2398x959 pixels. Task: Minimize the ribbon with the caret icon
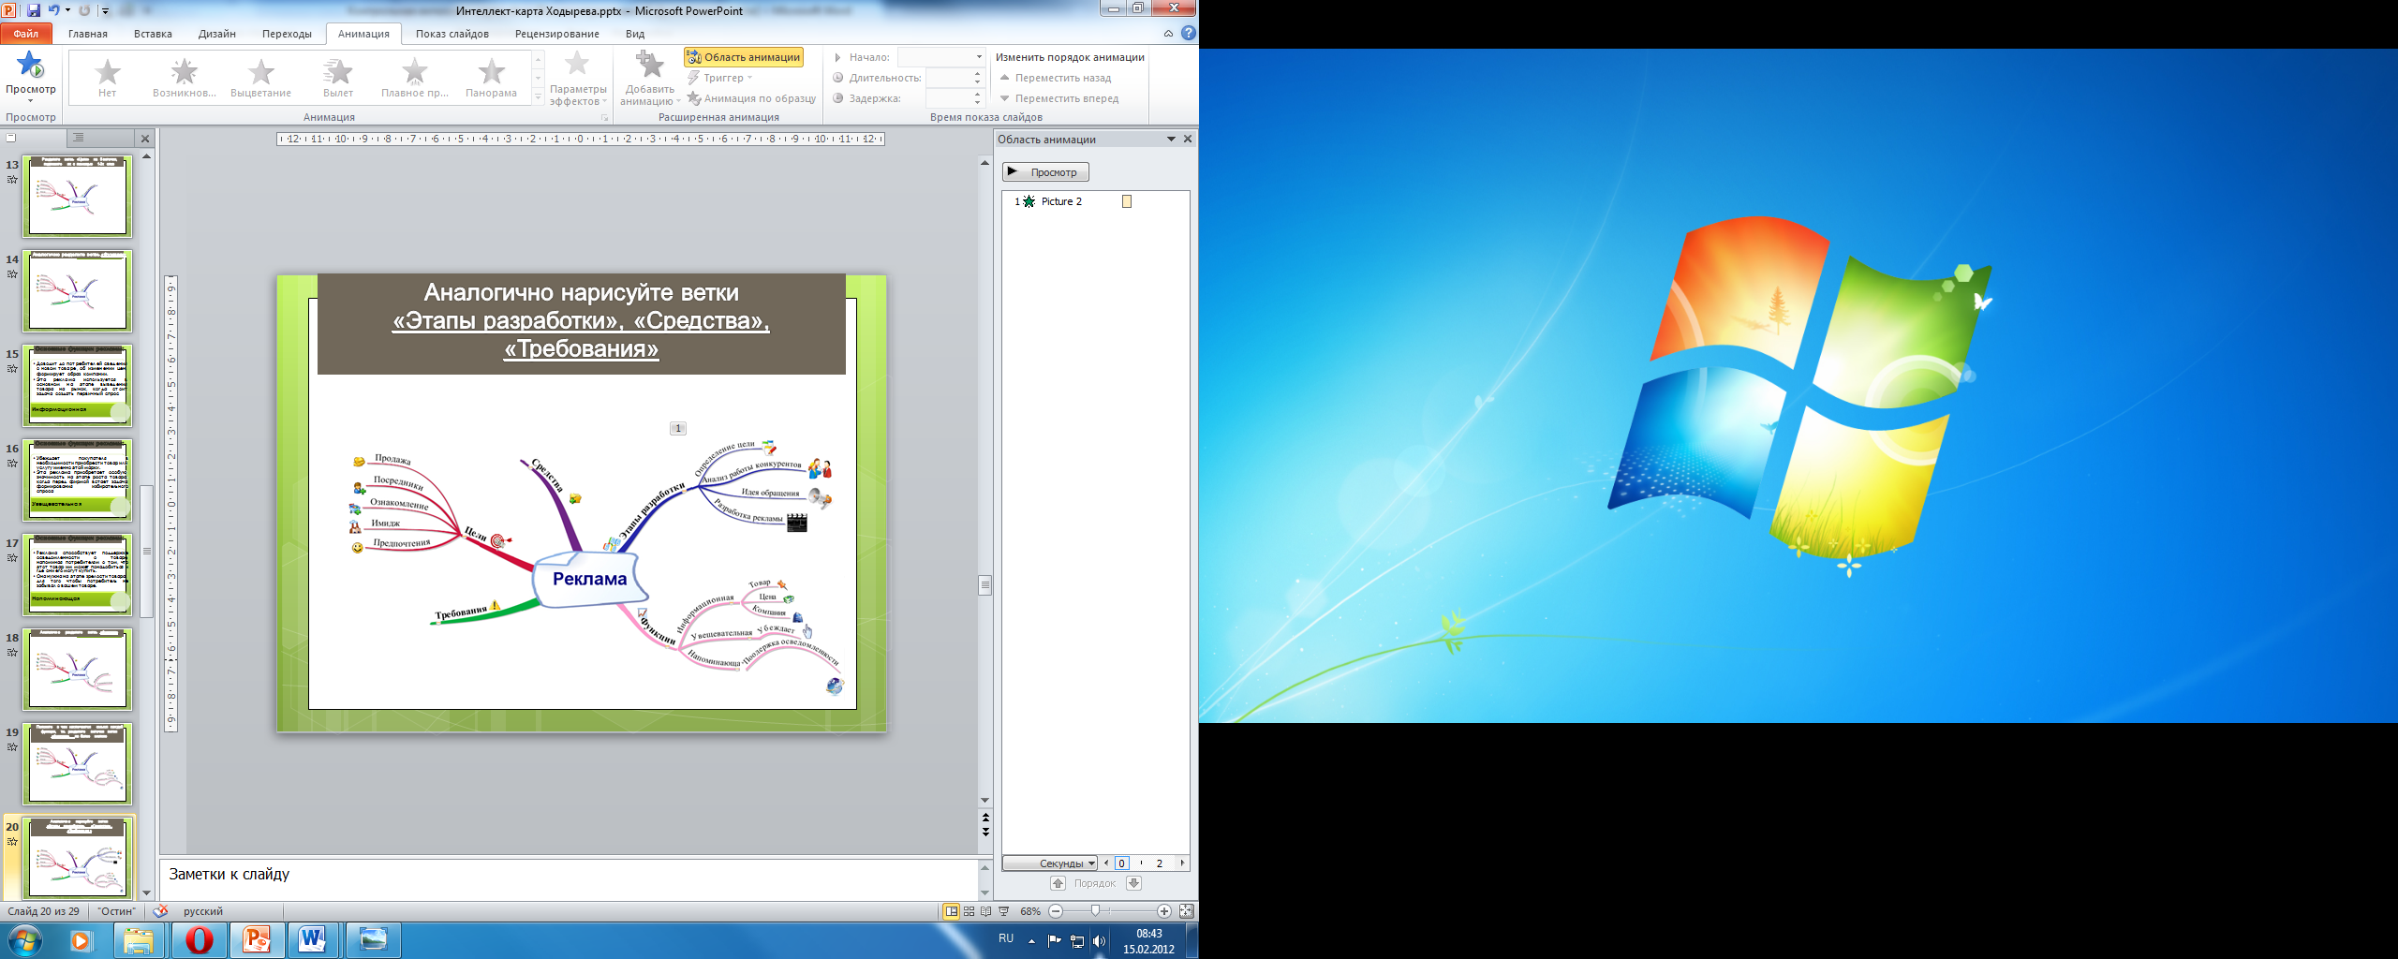click(x=1168, y=34)
